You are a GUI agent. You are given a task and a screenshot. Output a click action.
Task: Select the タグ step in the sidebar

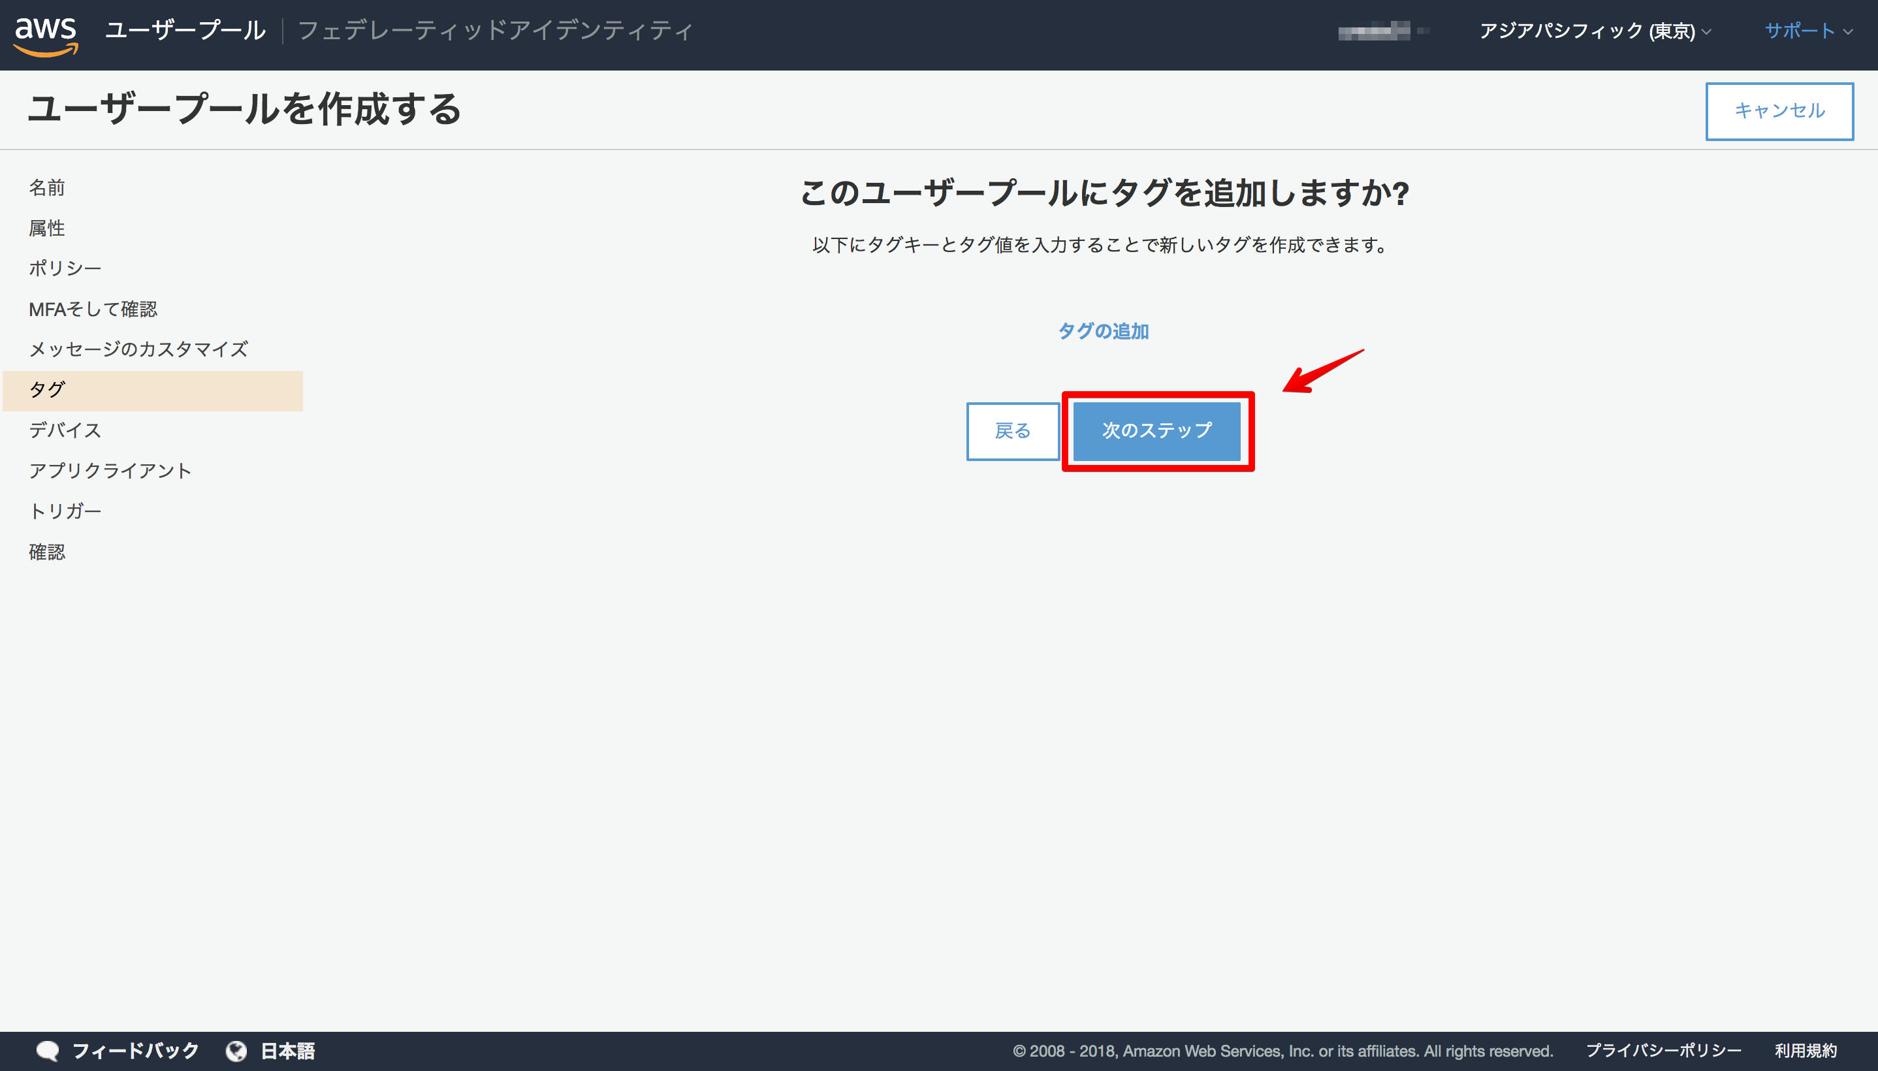153,391
